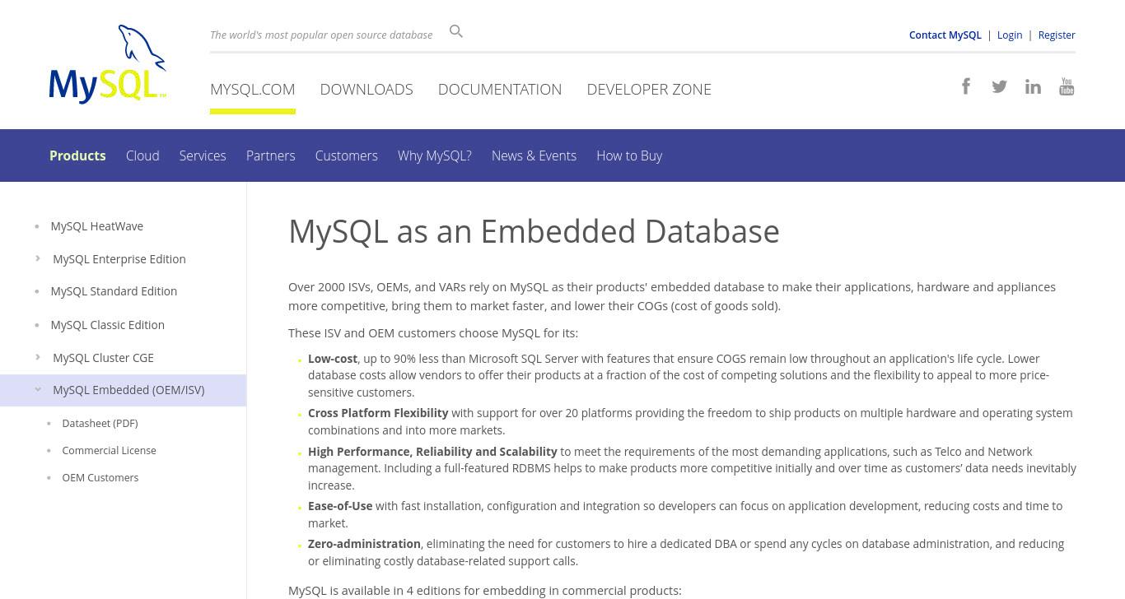Click the Contact MySQL link
This screenshot has height=599, width=1125.
point(945,35)
